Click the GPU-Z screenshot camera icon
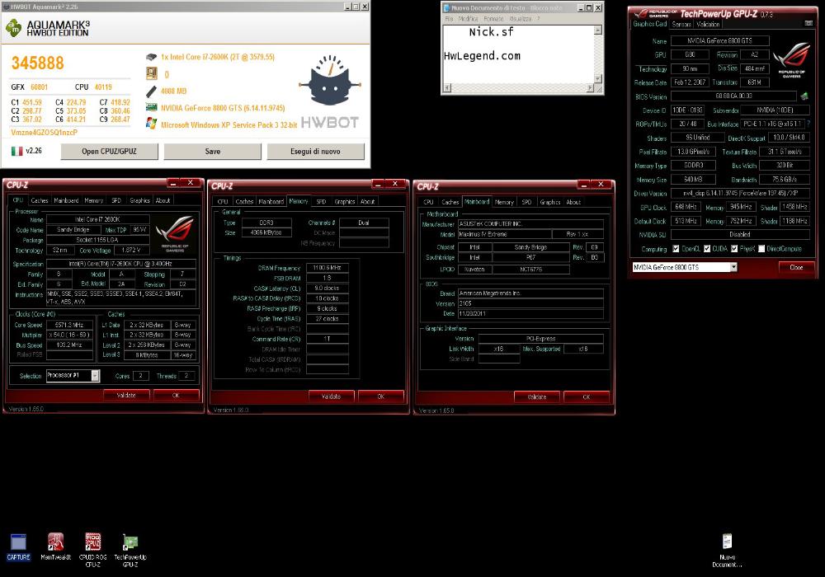The image size is (825, 577). pyautogui.click(x=808, y=24)
